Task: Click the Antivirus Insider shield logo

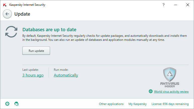Action: pos(170,78)
